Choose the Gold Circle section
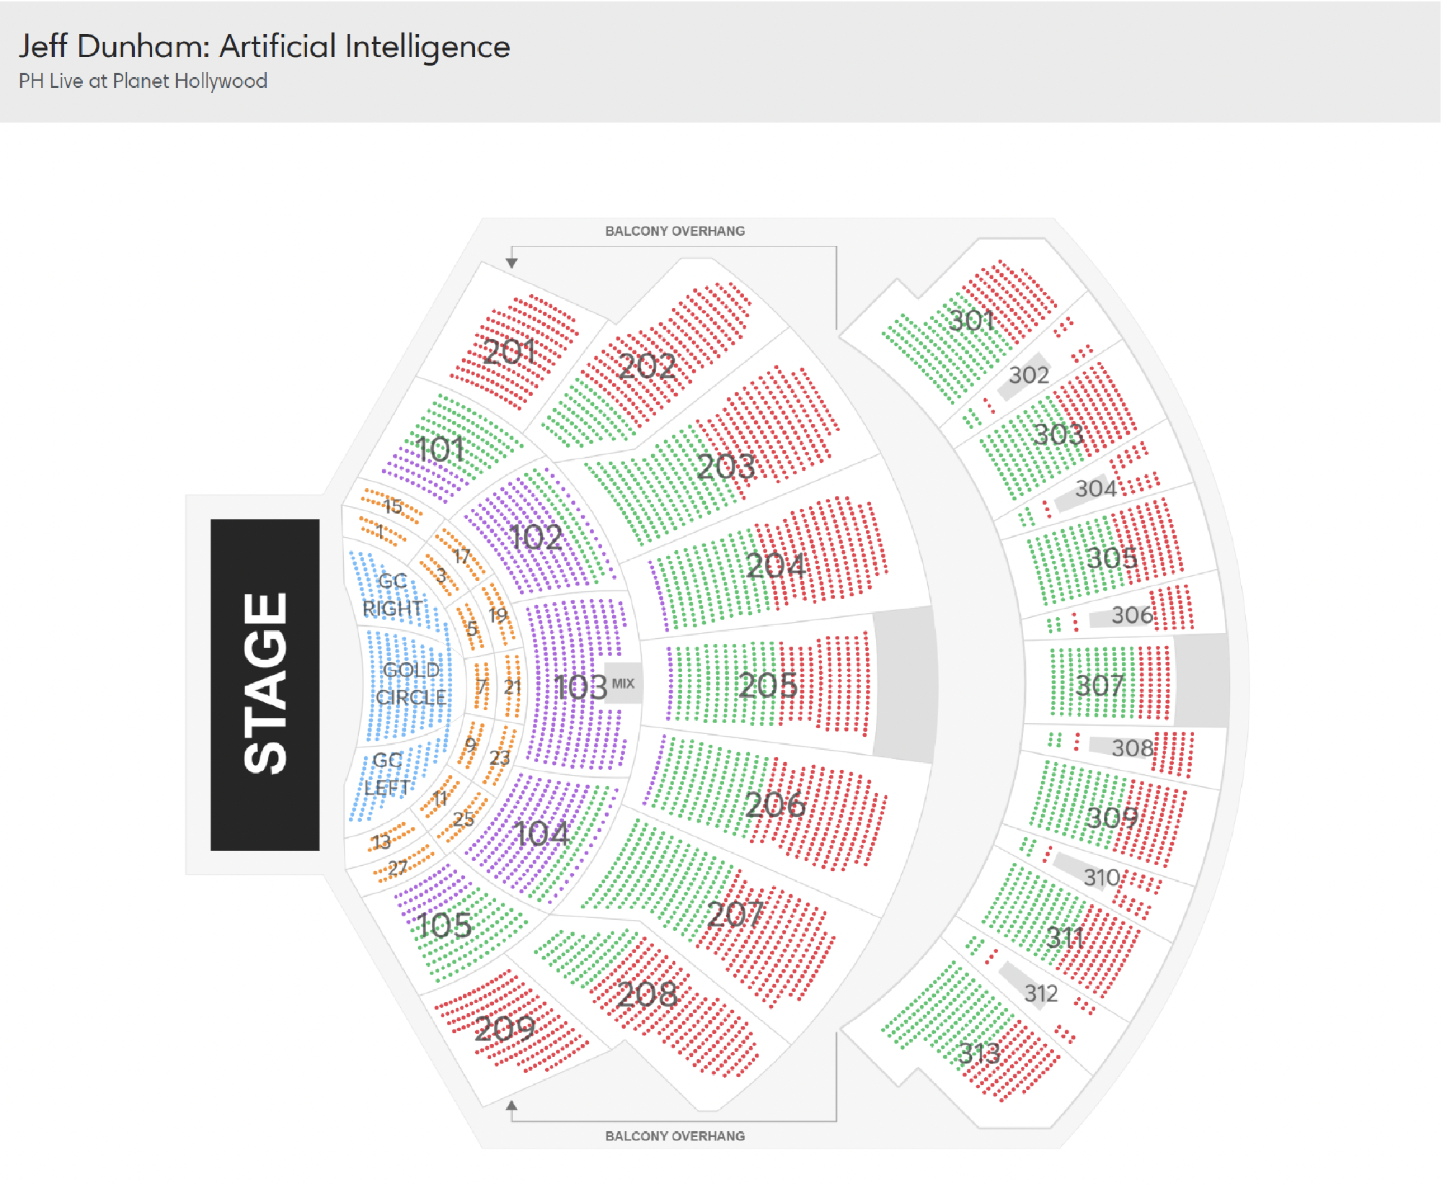The image size is (1442, 1186). pos(410,683)
